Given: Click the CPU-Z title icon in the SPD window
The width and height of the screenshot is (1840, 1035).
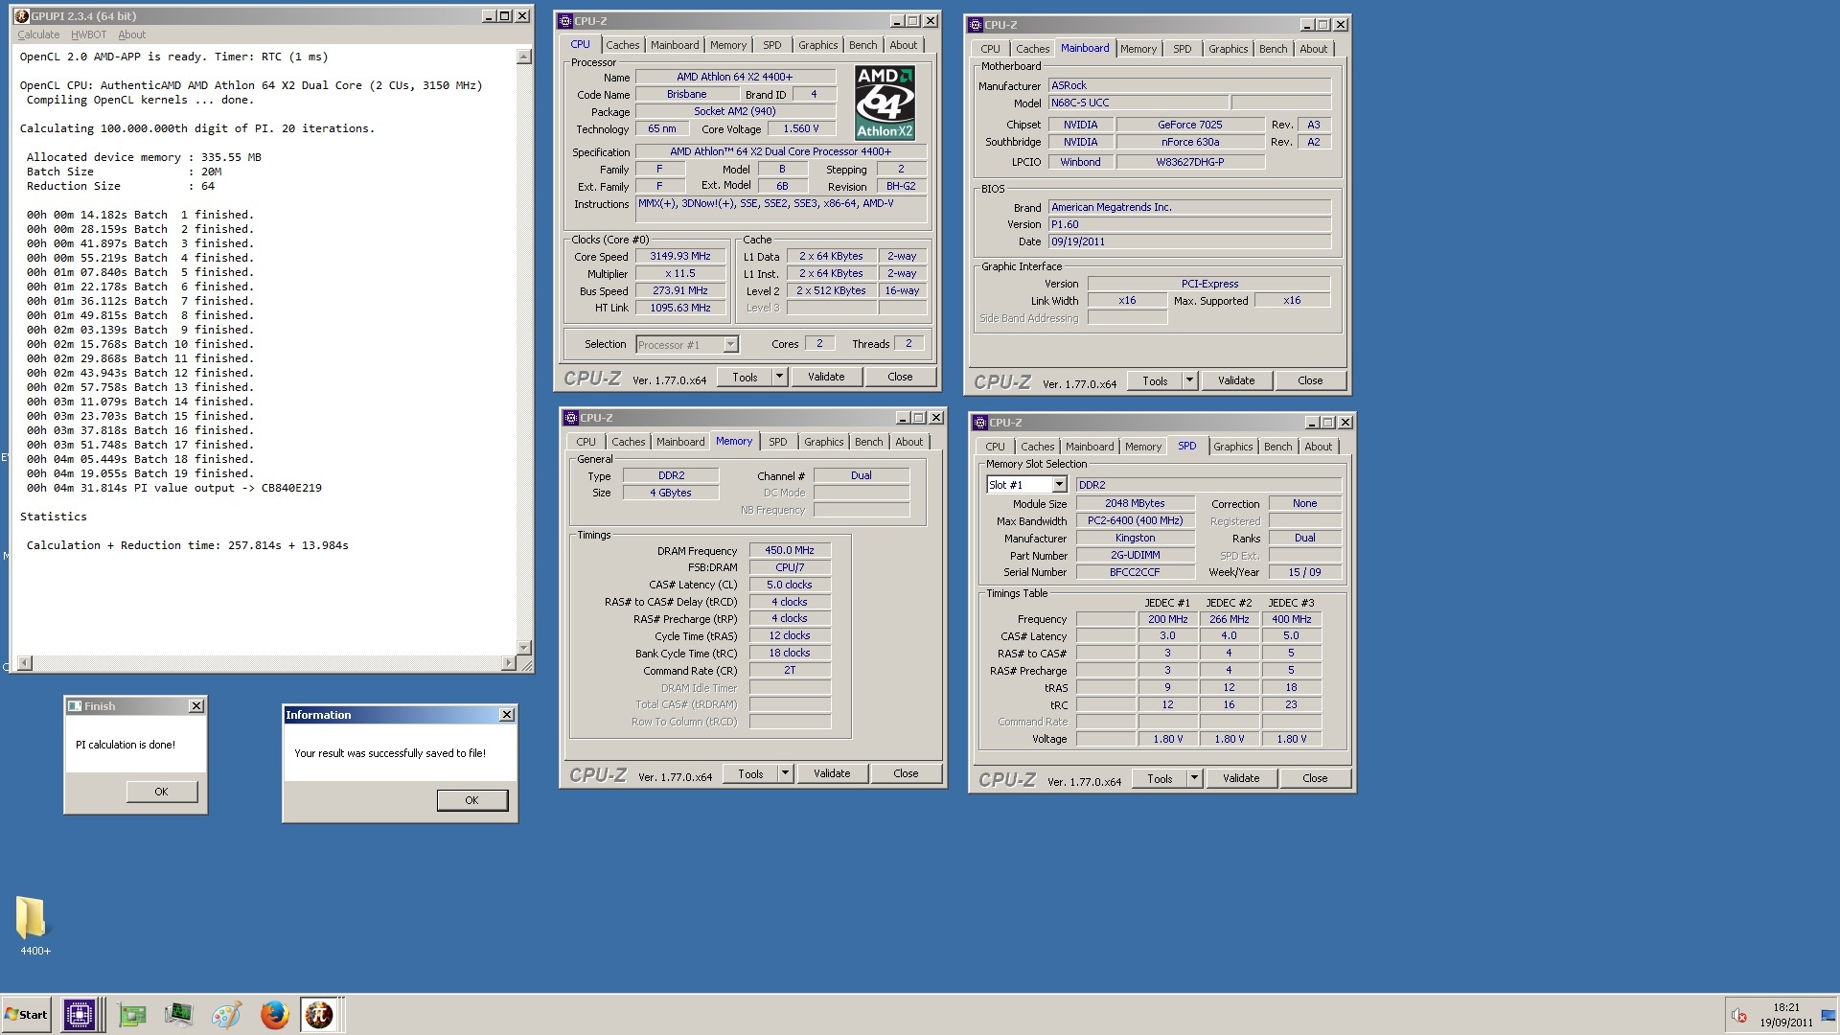Looking at the screenshot, I should point(980,423).
